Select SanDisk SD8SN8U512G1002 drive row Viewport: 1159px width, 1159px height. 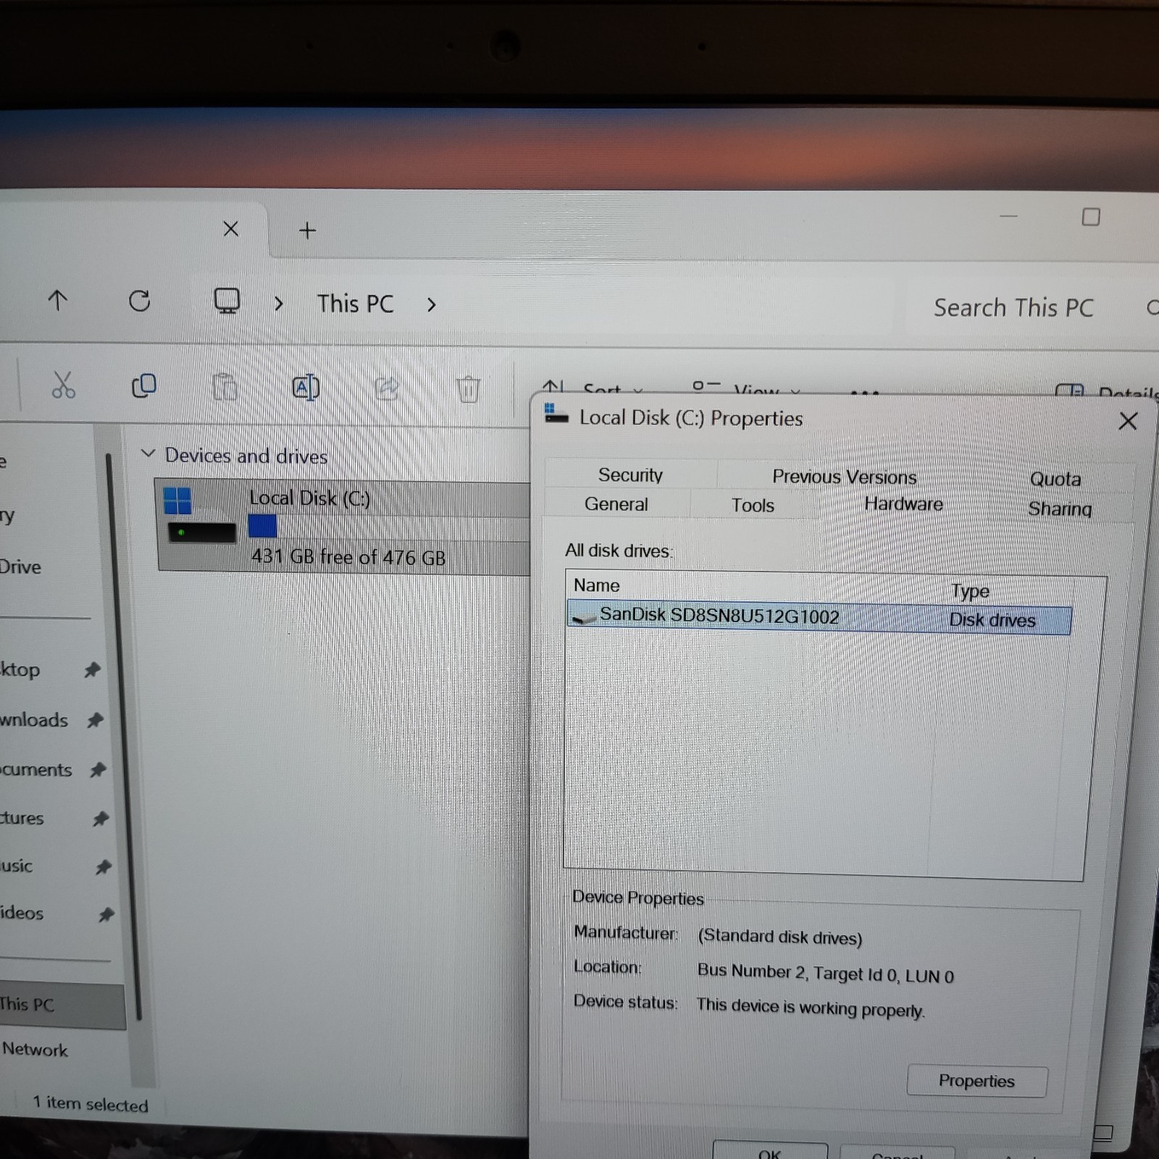(x=819, y=618)
